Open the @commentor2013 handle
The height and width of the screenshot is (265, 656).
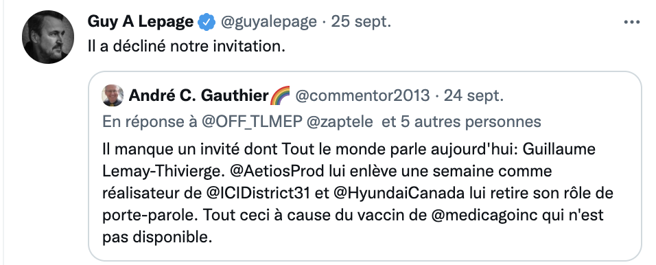coord(362,96)
